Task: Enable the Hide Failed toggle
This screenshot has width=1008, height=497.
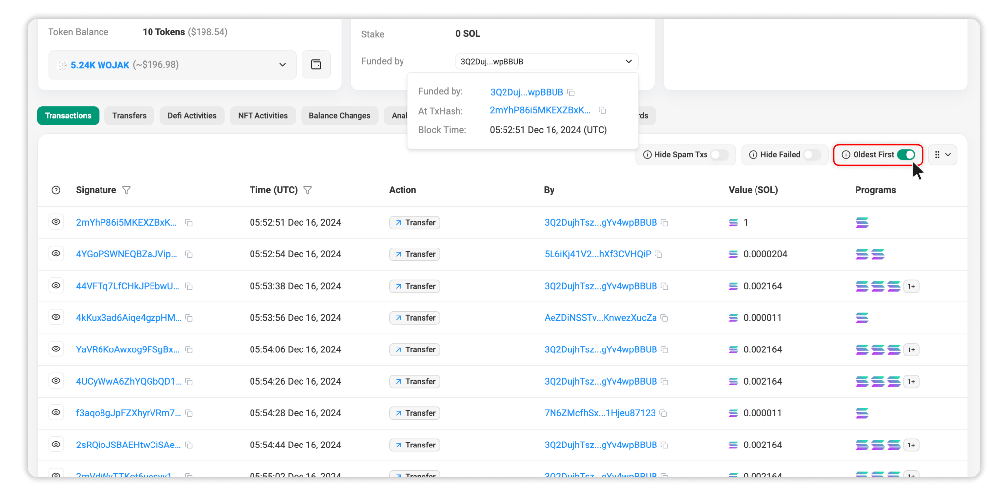Action: 811,154
